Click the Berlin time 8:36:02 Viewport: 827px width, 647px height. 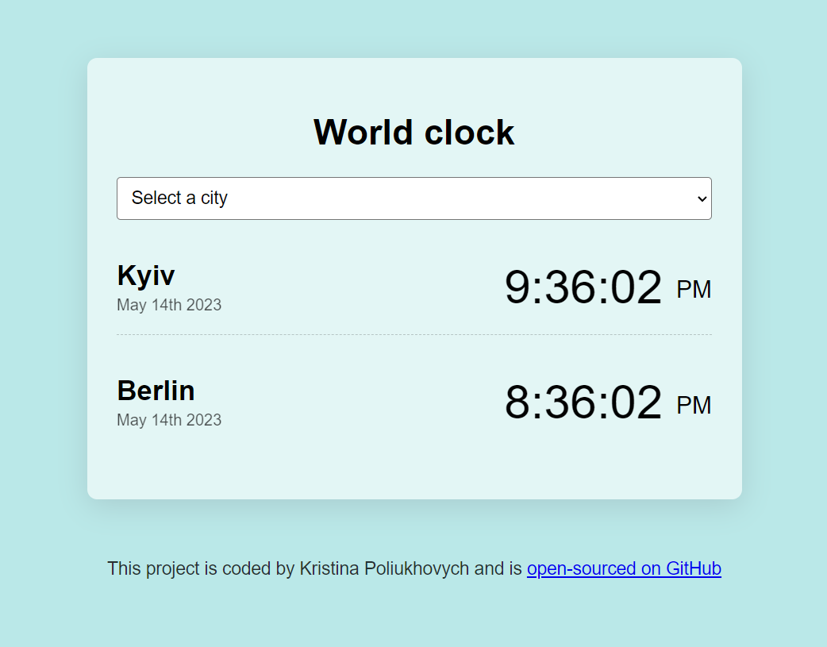pyautogui.click(x=583, y=402)
